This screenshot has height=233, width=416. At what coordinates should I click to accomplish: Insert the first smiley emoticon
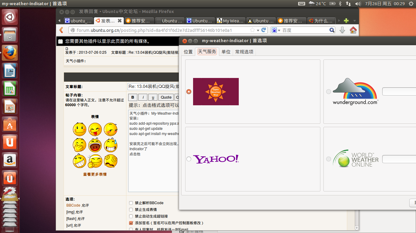coord(79,130)
